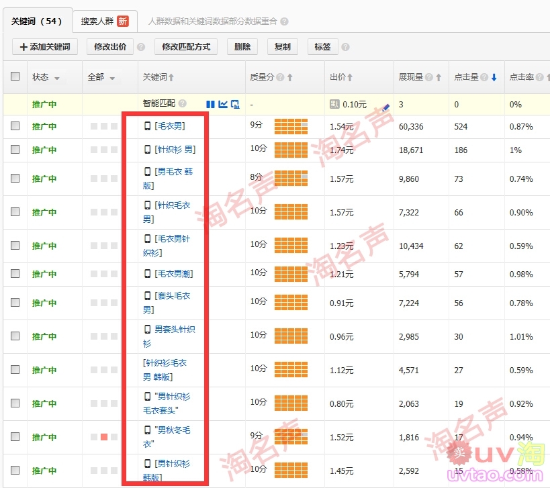Open the 针织衫 男 keyword link

(x=175, y=150)
